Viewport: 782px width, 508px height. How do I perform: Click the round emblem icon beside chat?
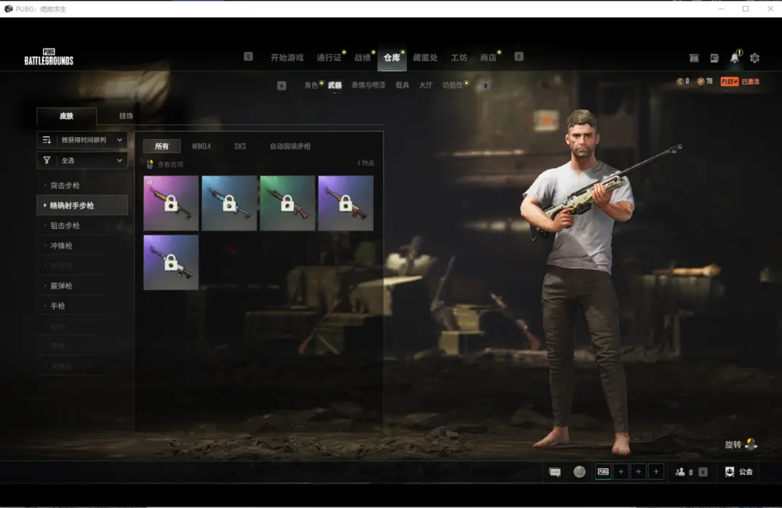(x=579, y=472)
